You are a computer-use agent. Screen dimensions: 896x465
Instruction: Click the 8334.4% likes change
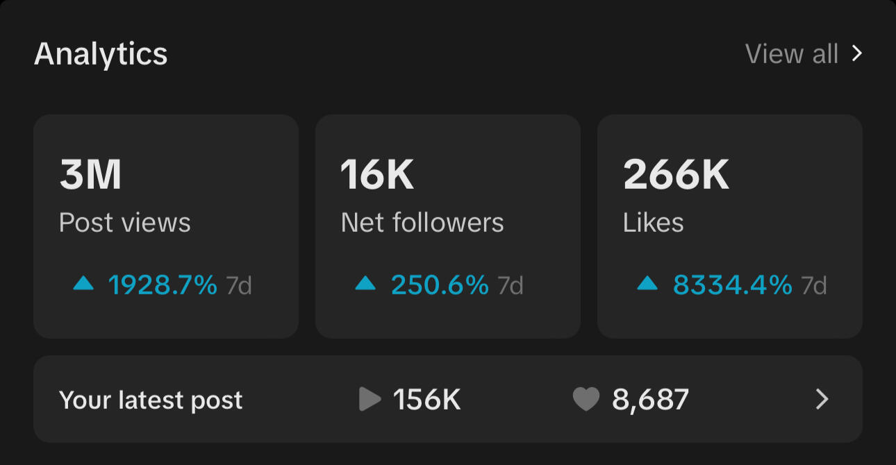732,285
